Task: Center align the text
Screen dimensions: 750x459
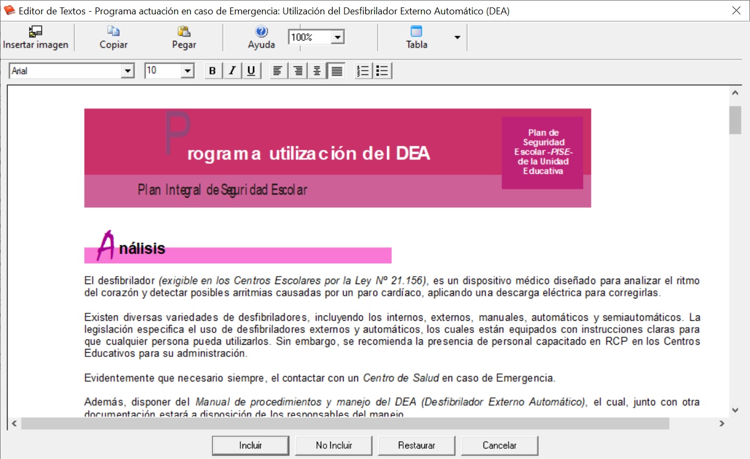Action: 317,71
